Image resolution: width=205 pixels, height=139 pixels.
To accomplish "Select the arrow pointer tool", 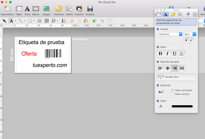I will (4, 21).
